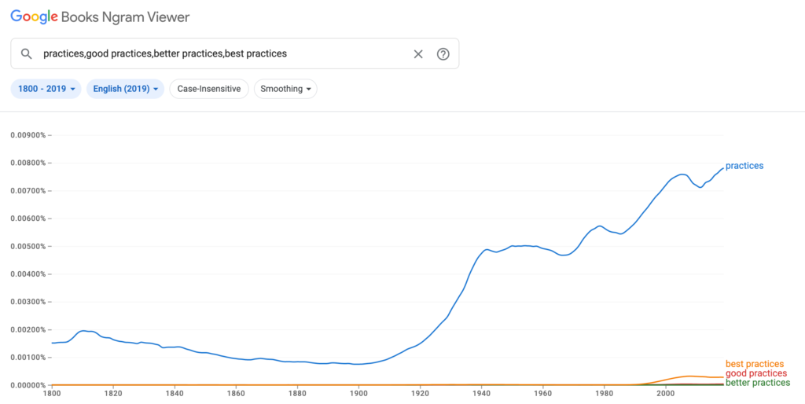Open the Smoothing dropdown
This screenshot has height=404, width=805.
coord(285,89)
